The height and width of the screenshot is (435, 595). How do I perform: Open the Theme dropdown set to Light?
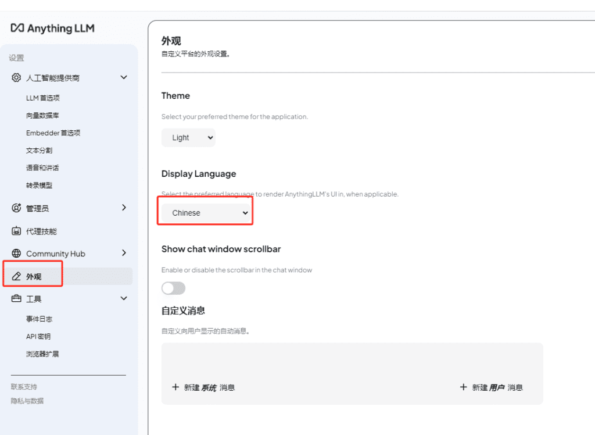pos(188,138)
